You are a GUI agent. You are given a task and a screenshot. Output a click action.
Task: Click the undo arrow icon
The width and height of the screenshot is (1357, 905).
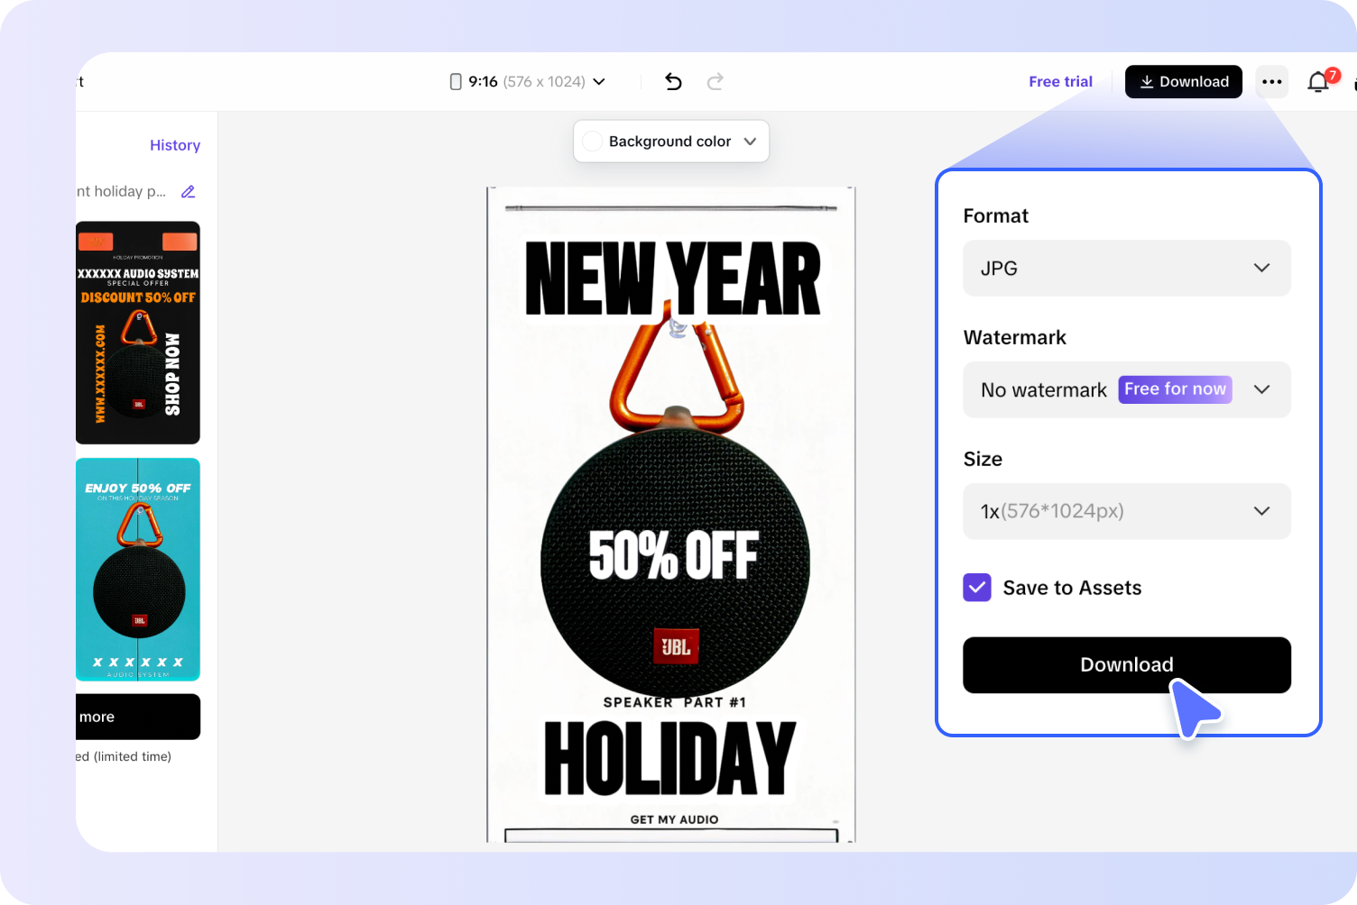point(673,82)
